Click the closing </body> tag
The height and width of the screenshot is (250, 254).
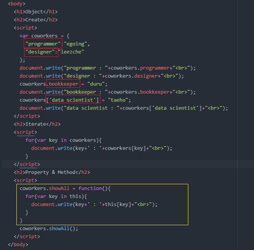coord(18,245)
